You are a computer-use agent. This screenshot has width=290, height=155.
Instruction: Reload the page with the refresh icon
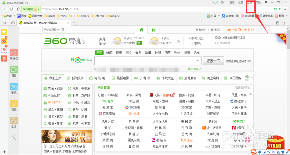click(12, 9)
